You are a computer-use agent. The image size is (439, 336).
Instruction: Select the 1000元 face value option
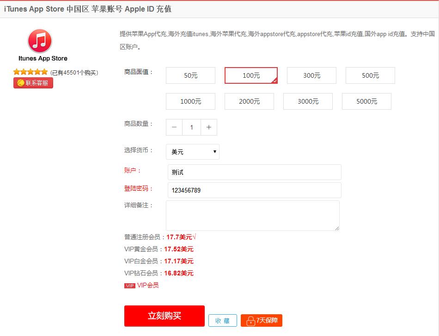(190, 101)
